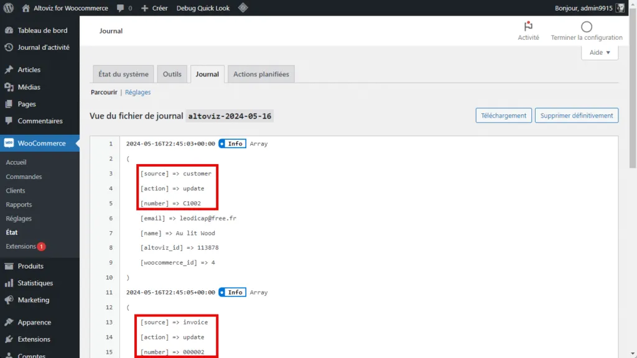Click the red badge next to Extensions
Screen dimensions: 637x358
pyautogui.click(x=41, y=246)
